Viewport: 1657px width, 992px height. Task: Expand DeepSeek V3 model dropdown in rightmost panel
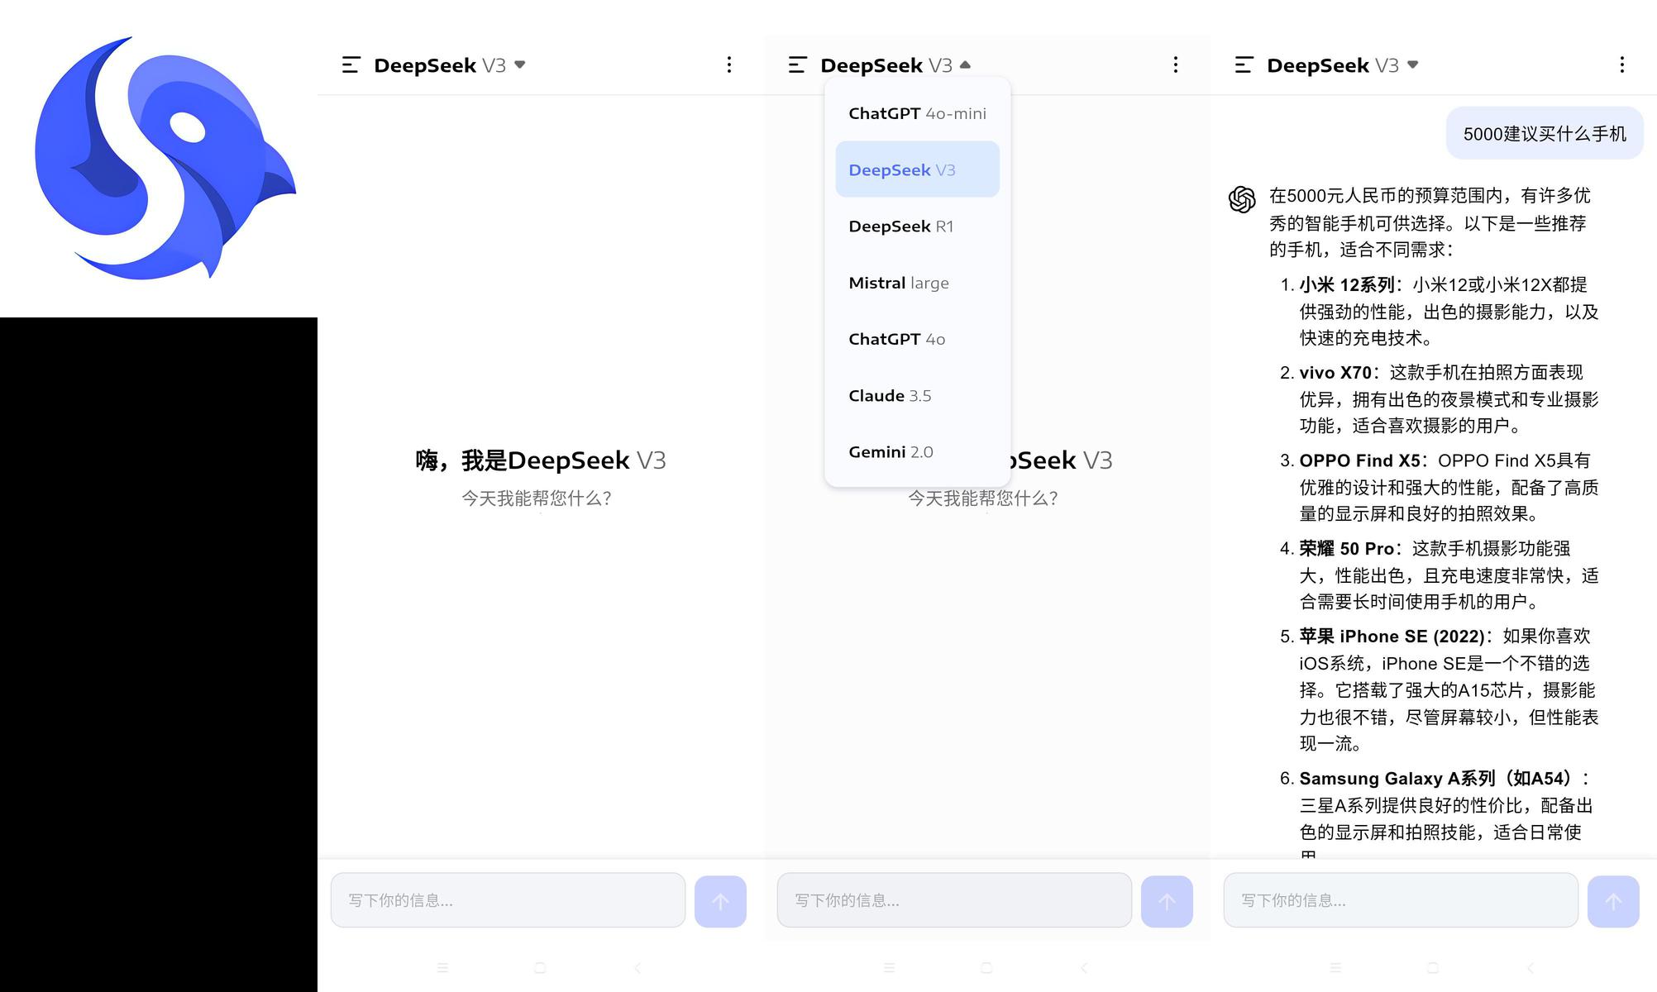coord(1343,65)
